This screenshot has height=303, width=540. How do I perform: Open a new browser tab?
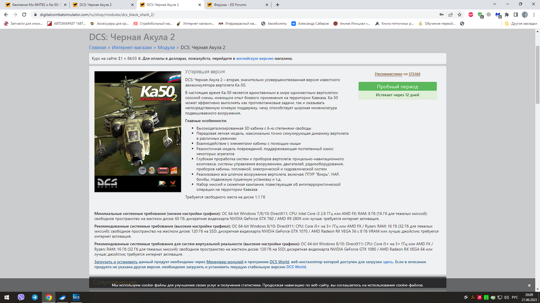coord(278,5)
